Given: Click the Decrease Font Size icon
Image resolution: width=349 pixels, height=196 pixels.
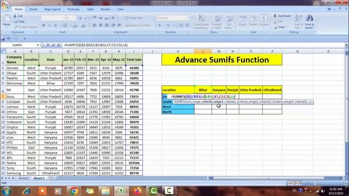Looking at the screenshot, I should (x=86, y=18).
